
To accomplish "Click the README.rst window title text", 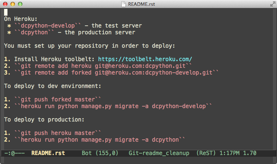I will [x=141, y=4].
